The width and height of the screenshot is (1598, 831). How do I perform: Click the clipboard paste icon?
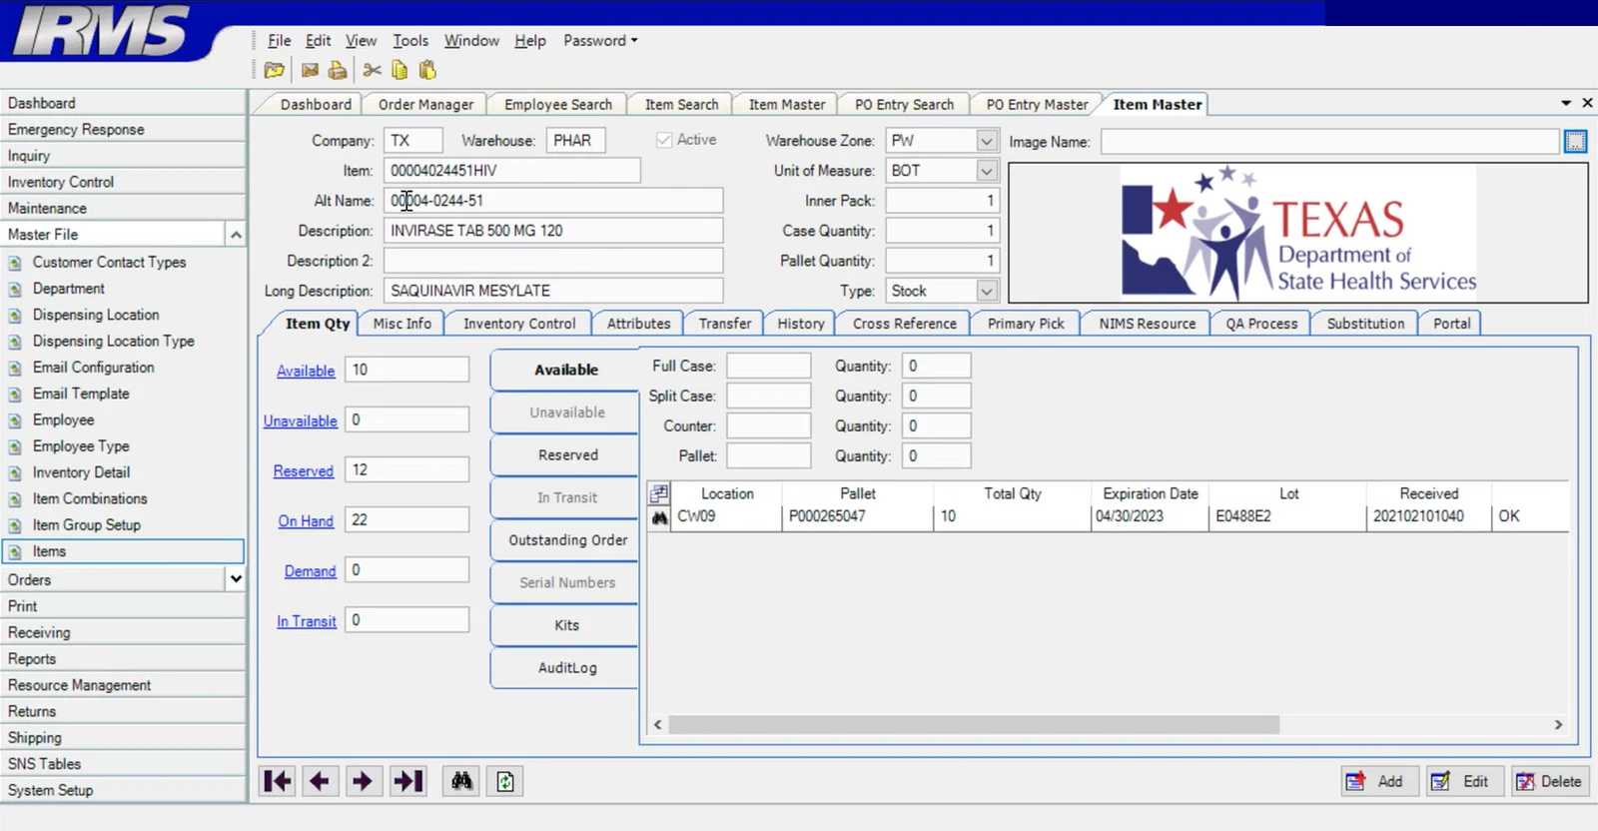(x=427, y=70)
